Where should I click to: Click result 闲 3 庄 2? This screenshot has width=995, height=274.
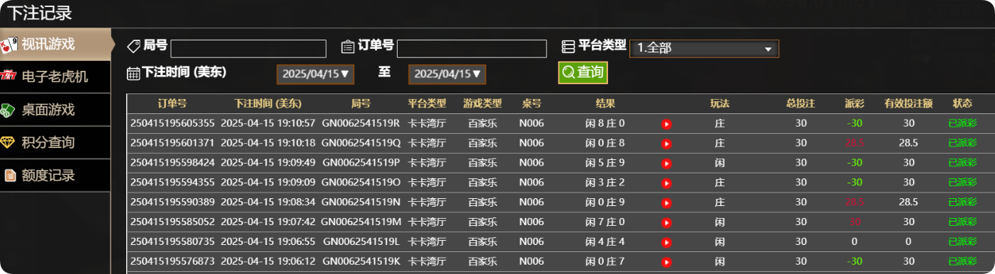(x=605, y=183)
